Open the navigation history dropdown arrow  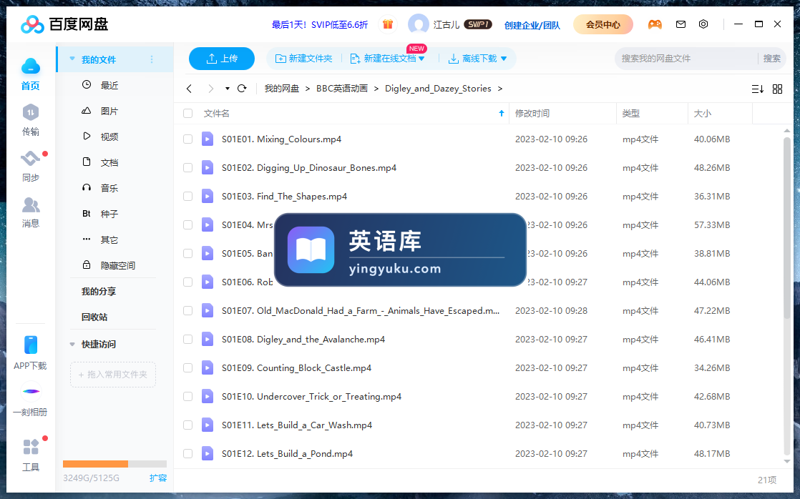point(227,89)
